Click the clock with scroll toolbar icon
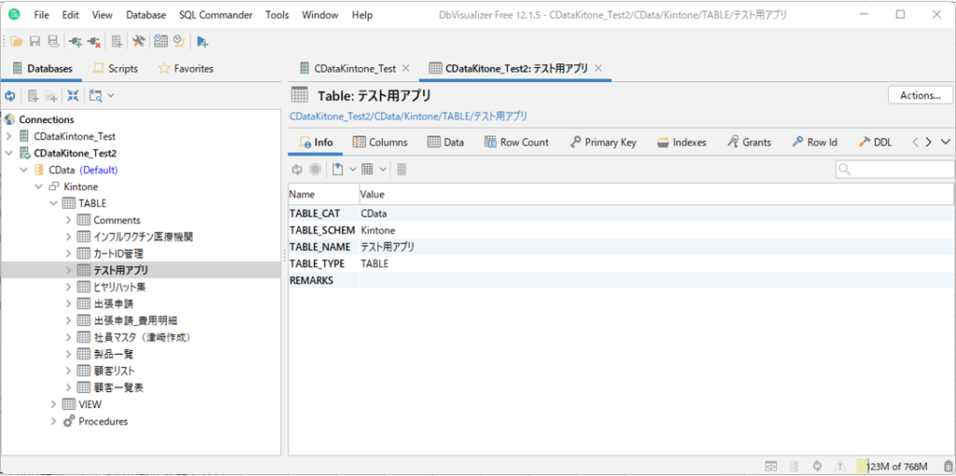 (x=179, y=41)
